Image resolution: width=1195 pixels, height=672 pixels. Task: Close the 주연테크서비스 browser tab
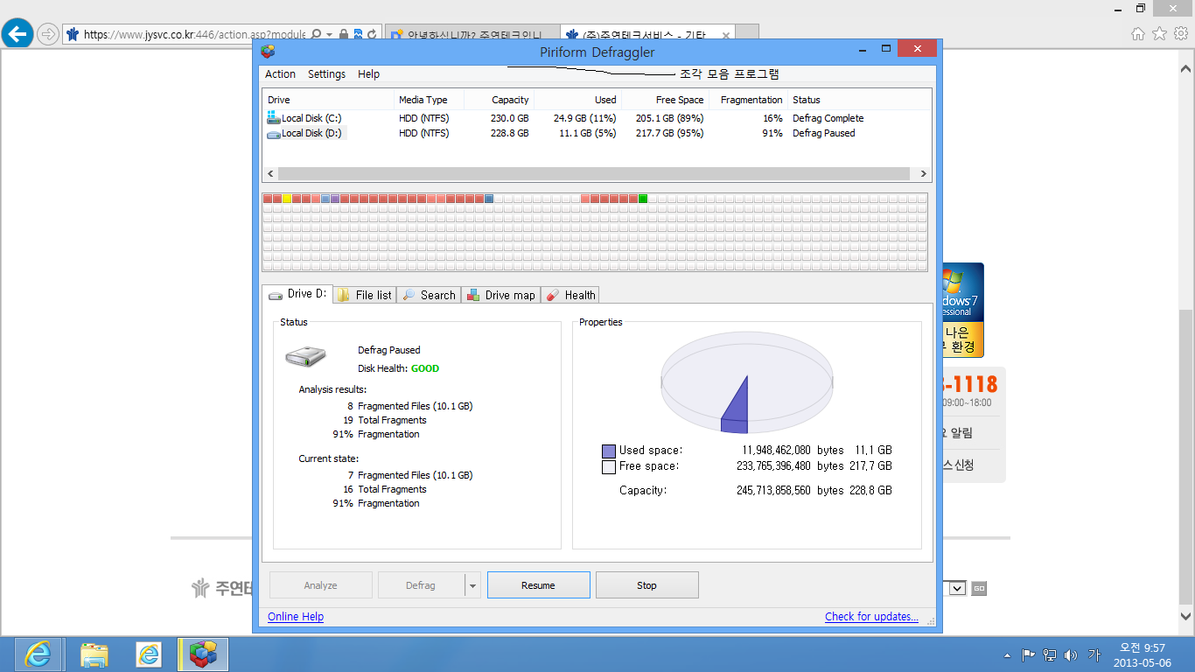click(x=725, y=35)
